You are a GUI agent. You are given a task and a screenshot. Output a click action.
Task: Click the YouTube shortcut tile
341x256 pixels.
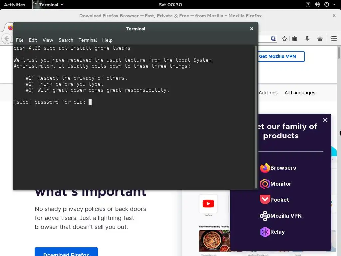[208, 204]
